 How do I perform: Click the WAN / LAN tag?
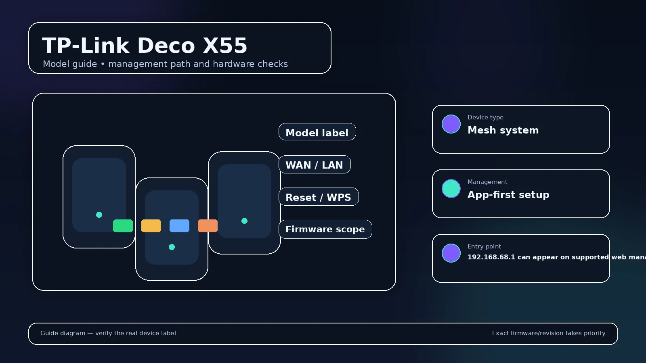coord(315,165)
